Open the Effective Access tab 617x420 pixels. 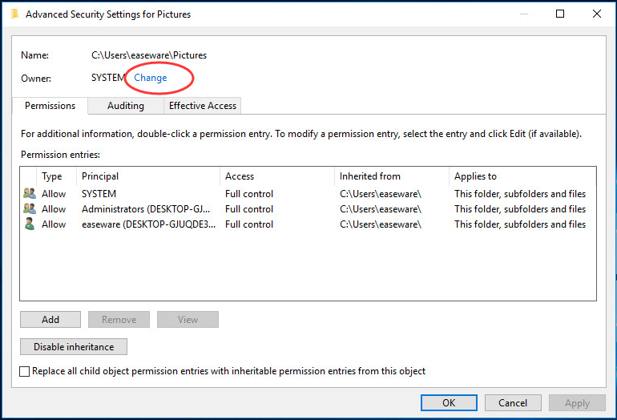pyautogui.click(x=202, y=106)
